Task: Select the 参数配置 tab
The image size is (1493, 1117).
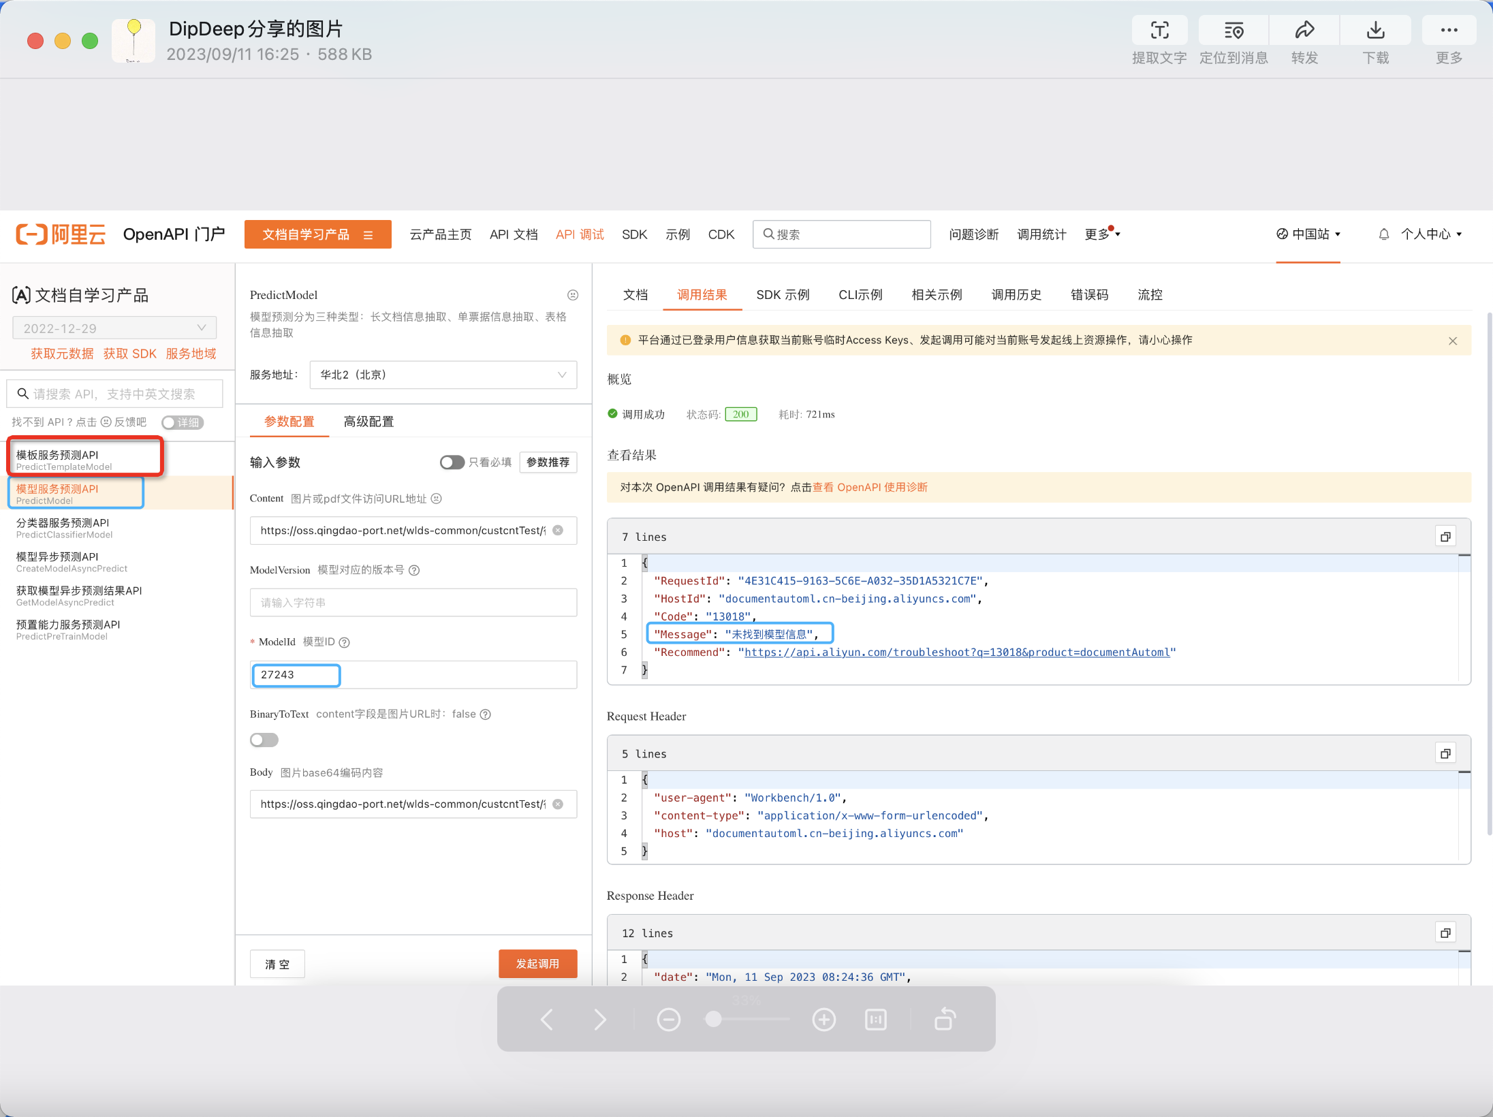Action: 289,422
